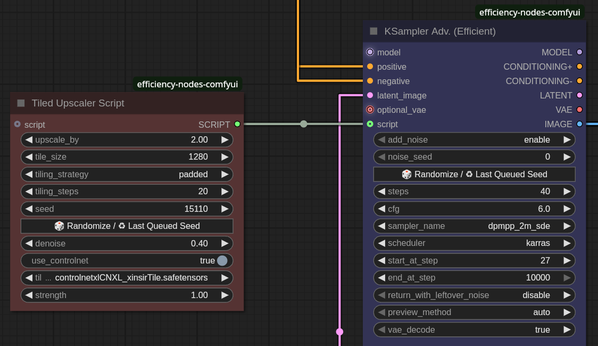This screenshot has width=598, height=346.
Task: Select next vae_decode option with right arrow
Action: pos(567,329)
